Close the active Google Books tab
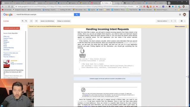The width and height of the screenshot is (190, 107). 110,3
